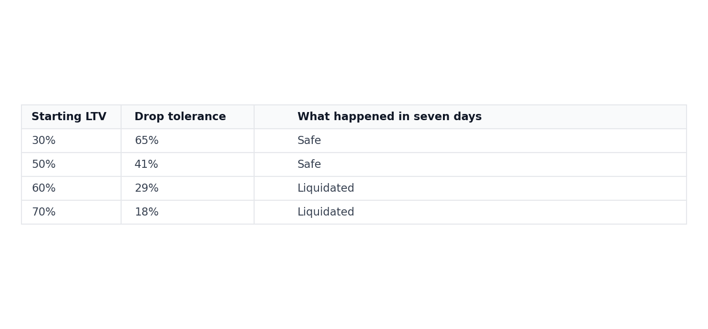Click the What happened in seven days header
This screenshot has height=329, width=708.
click(x=389, y=117)
